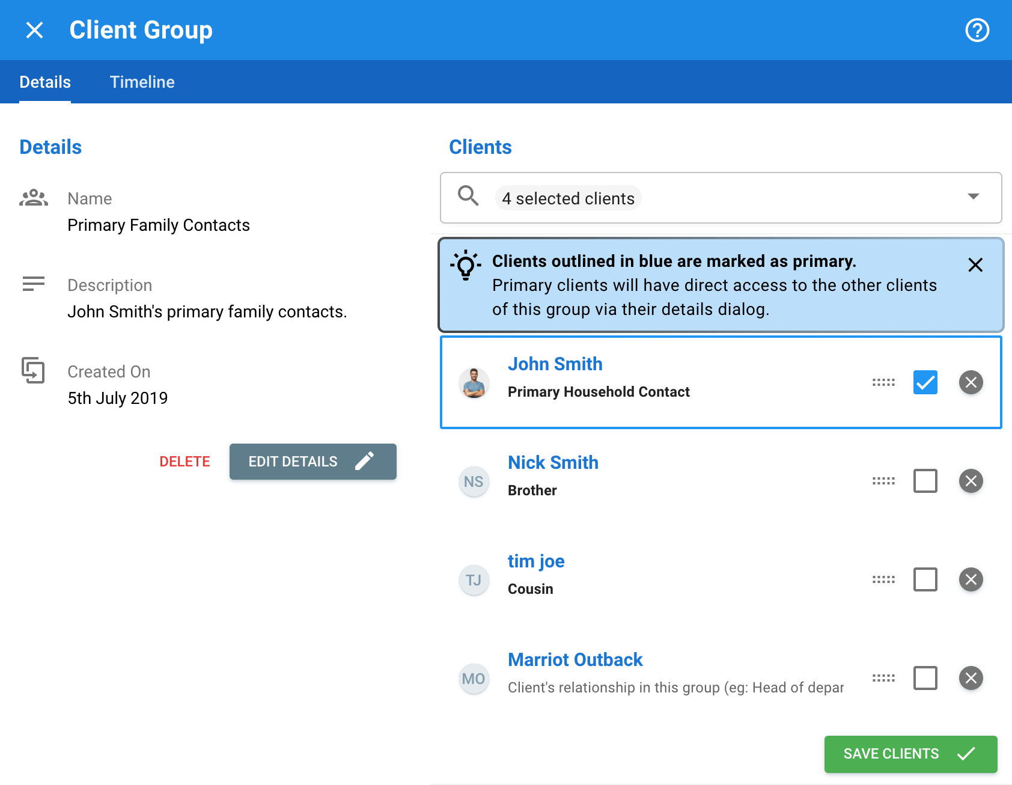Select the Details tab
The image size is (1012, 785).
(44, 82)
